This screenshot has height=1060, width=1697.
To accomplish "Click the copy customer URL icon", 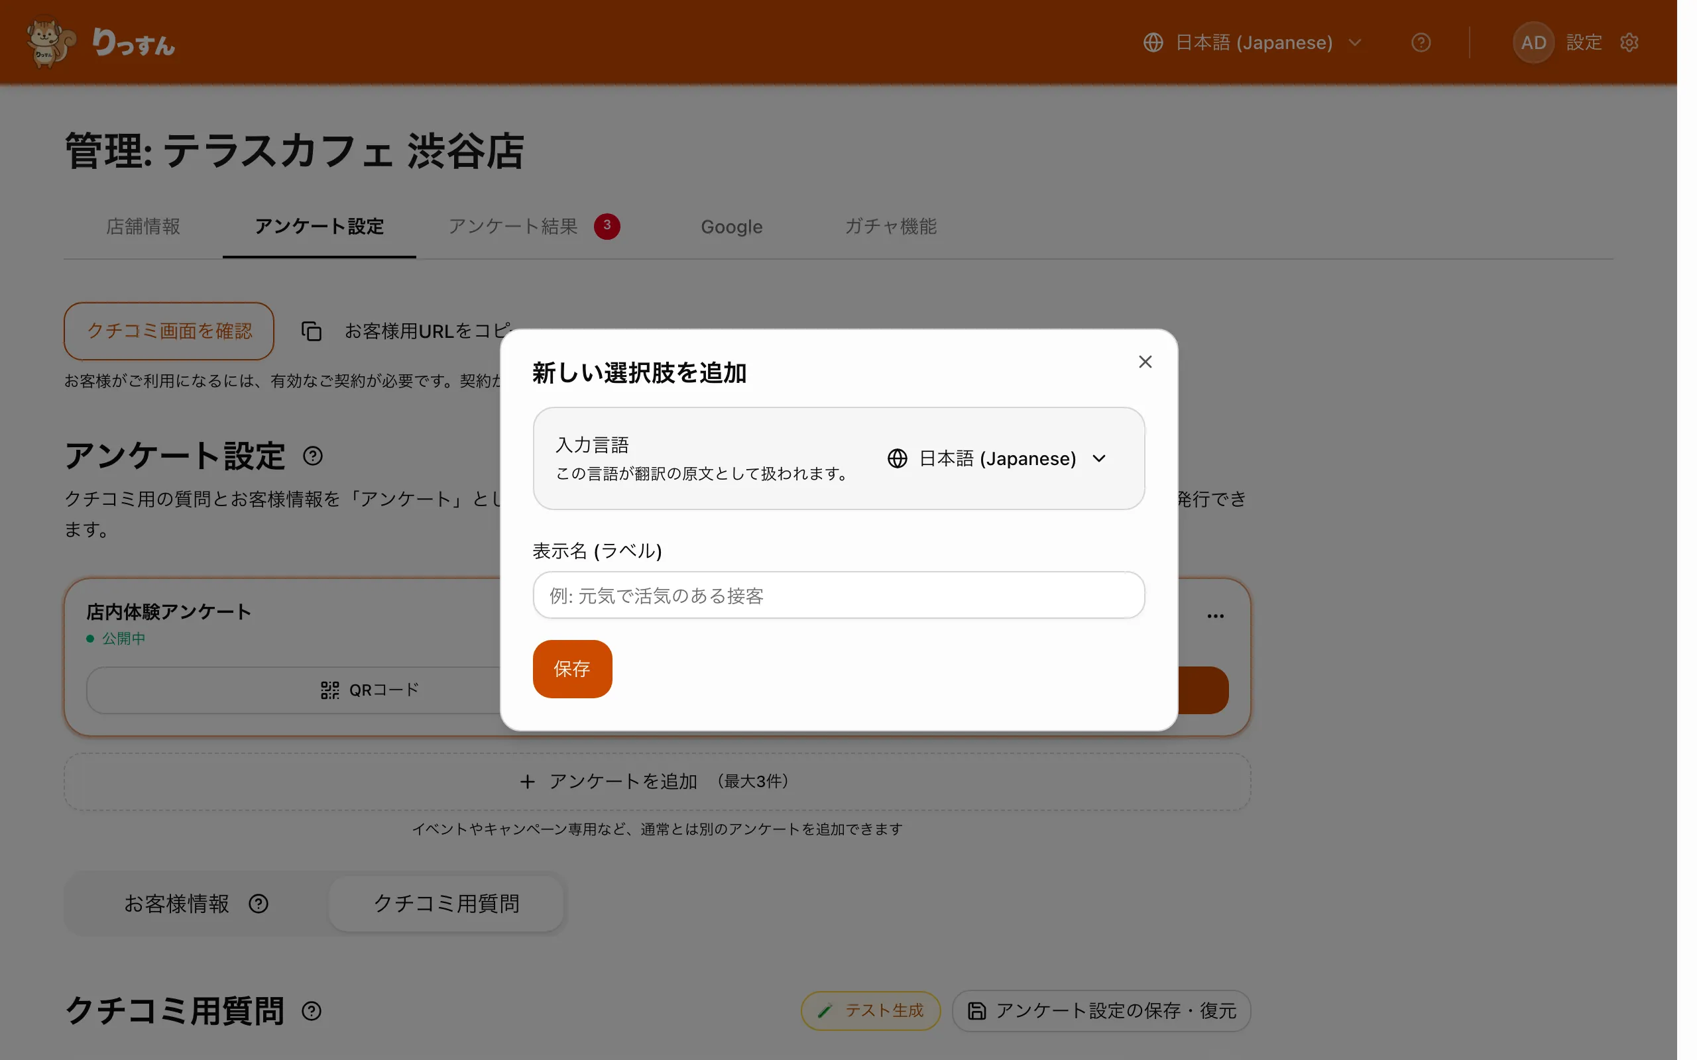I will (x=312, y=331).
